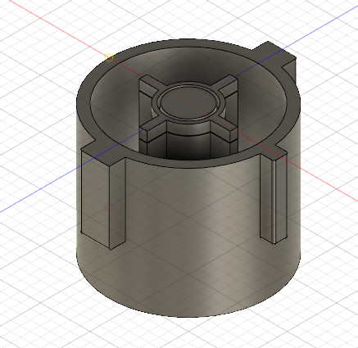Select the left rectangular rib's front face
Viewport: 358px width, 348px height.
coord(95,199)
